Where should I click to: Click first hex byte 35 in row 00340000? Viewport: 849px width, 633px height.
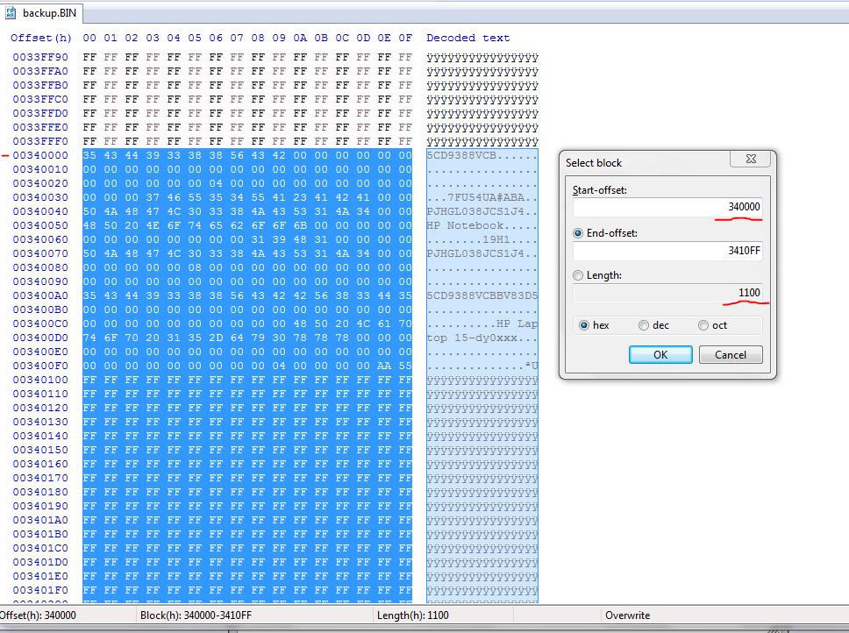coord(89,155)
